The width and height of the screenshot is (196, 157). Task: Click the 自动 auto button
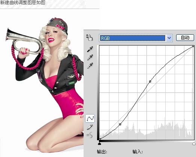pos(185,38)
